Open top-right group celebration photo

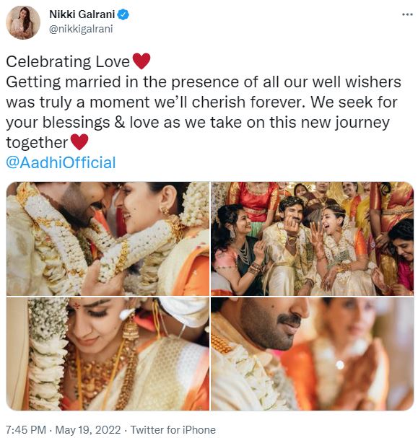click(x=312, y=239)
